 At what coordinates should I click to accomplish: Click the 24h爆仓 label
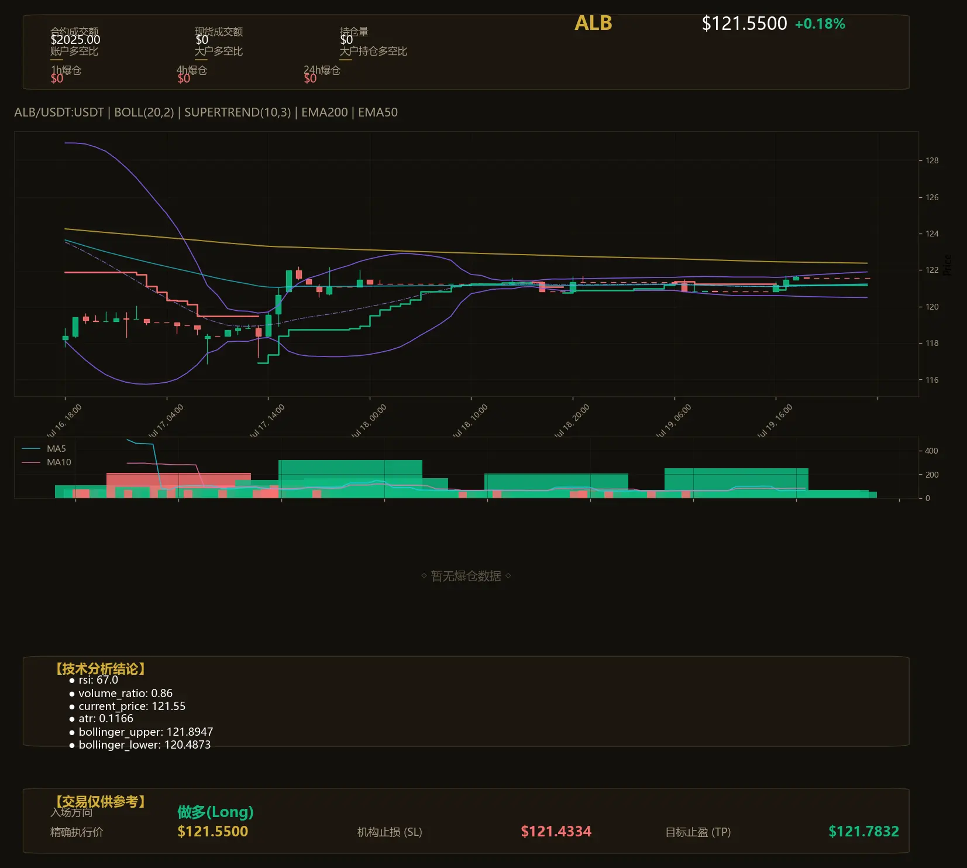click(322, 70)
